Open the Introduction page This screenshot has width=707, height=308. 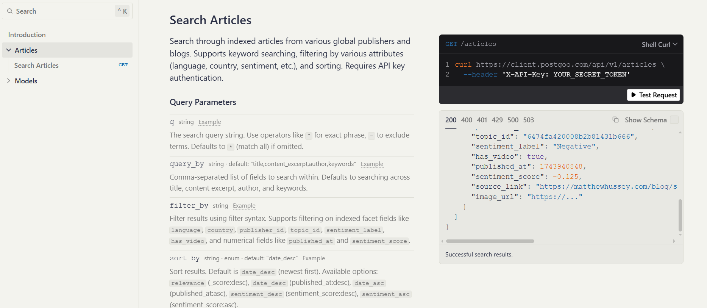tap(27, 35)
